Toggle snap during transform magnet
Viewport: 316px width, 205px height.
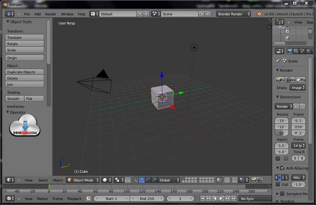235,180
